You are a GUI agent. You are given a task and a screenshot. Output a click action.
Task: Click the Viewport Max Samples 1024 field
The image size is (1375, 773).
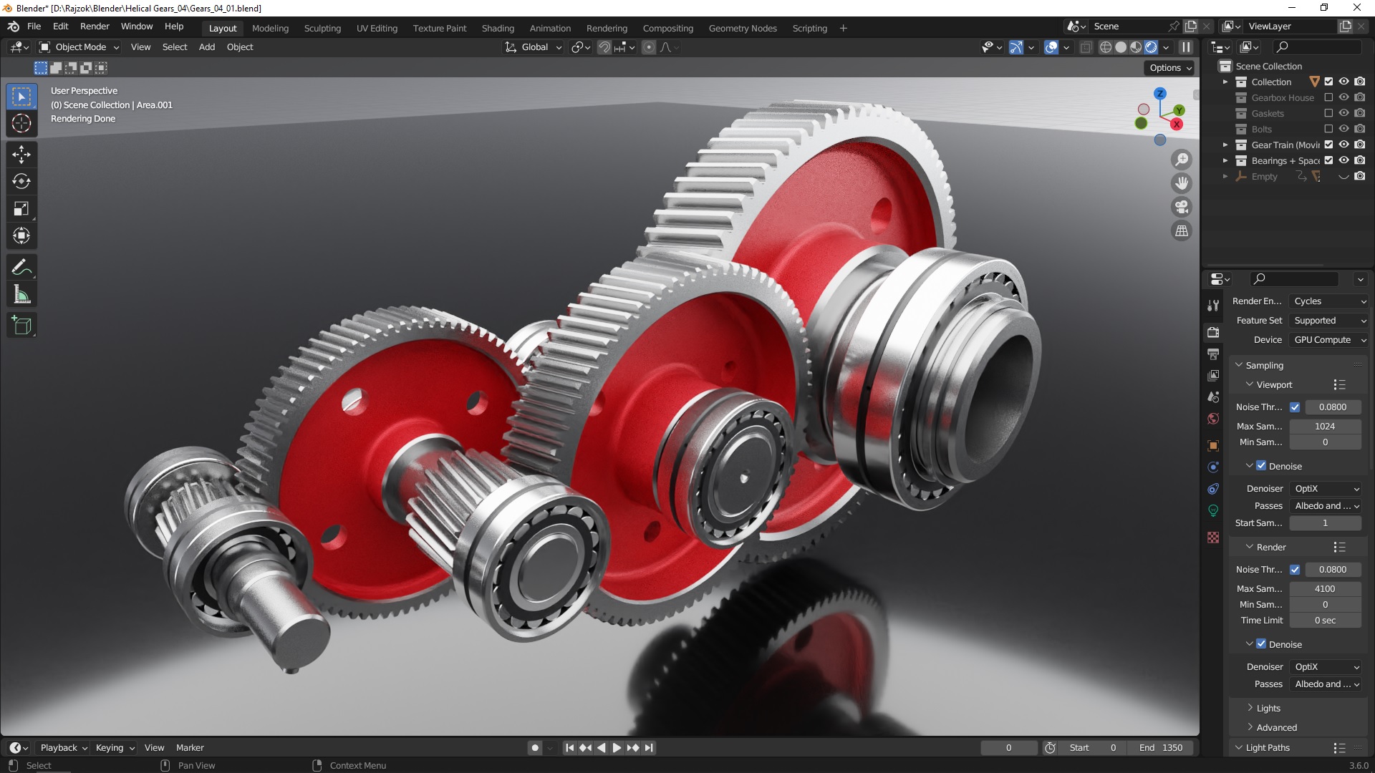tap(1325, 427)
